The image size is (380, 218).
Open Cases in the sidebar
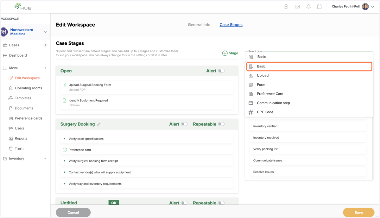(x=14, y=45)
